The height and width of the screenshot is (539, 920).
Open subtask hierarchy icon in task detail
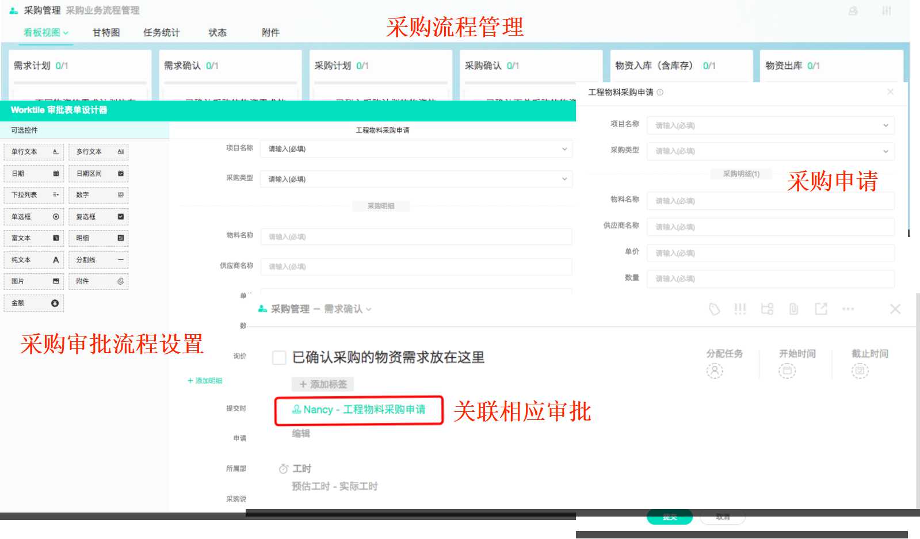coord(767,309)
